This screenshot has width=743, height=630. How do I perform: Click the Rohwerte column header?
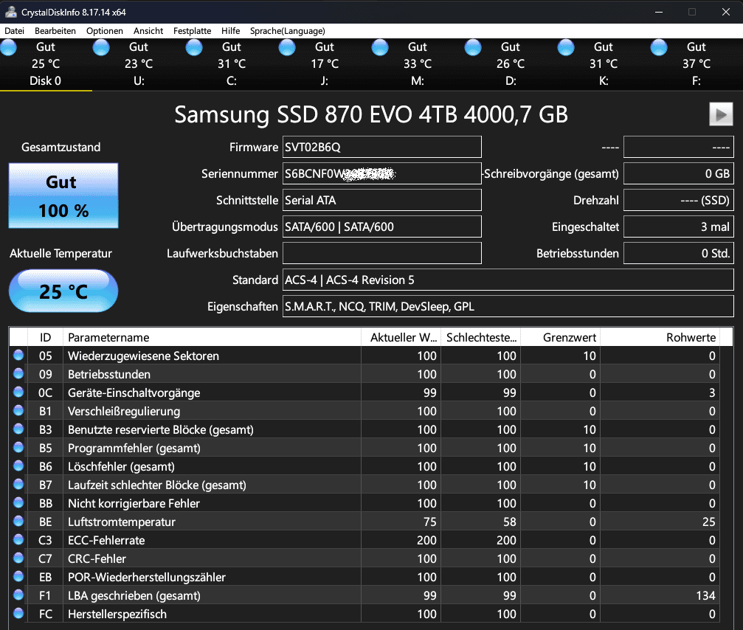pyautogui.click(x=660, y=337)
